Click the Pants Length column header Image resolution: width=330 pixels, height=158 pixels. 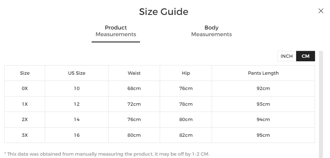[263, 73]
